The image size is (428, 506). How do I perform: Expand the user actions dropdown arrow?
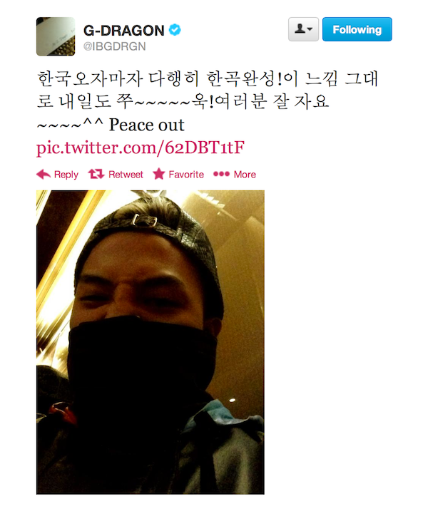tap(310, 29)
